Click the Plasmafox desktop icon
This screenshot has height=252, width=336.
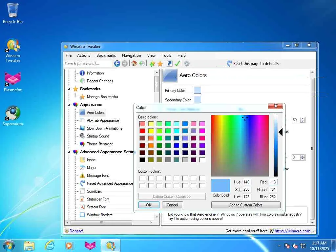tap(13, 82)
